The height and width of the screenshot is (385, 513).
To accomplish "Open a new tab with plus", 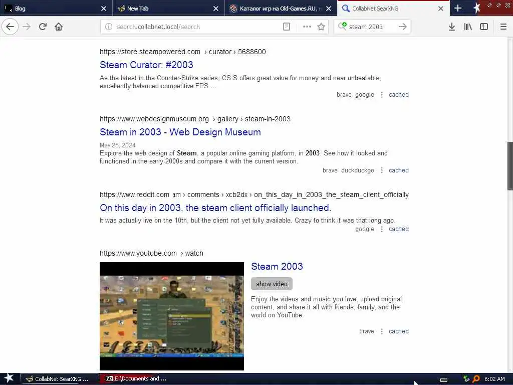I will click(x=458, y=8).
